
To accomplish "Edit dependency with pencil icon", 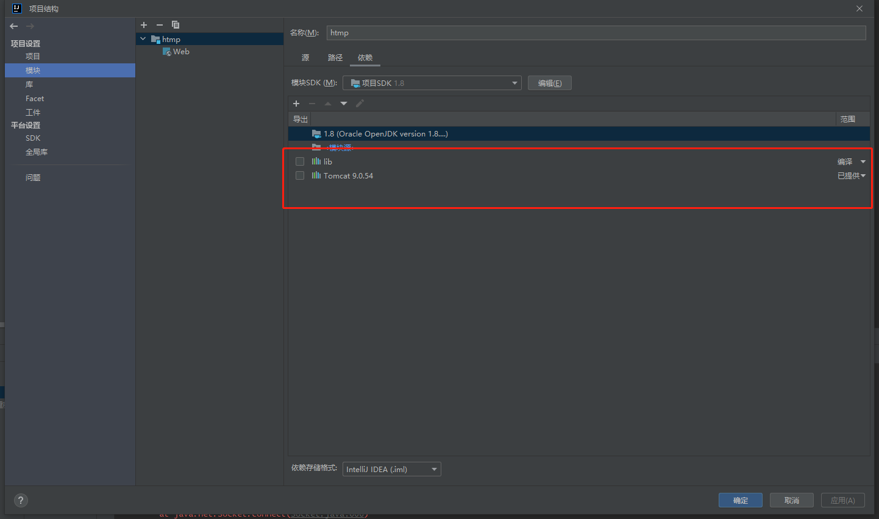I will pyautogui.click(x=360, y=104).
